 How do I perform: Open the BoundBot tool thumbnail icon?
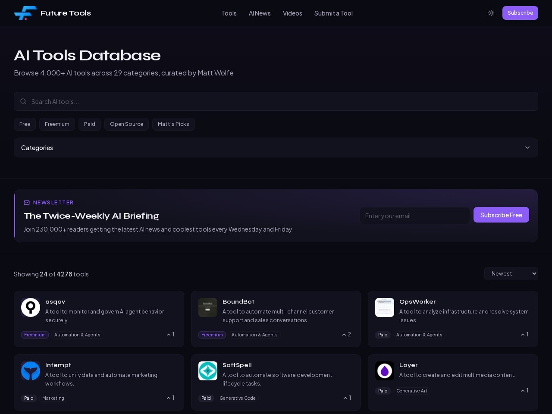208,307
